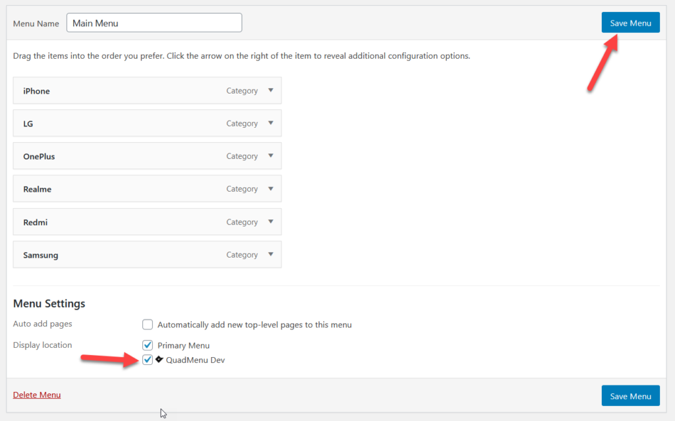Click the QuadMenu logo icon
This screenshot has width=675, height=421.
coord(160,360)
